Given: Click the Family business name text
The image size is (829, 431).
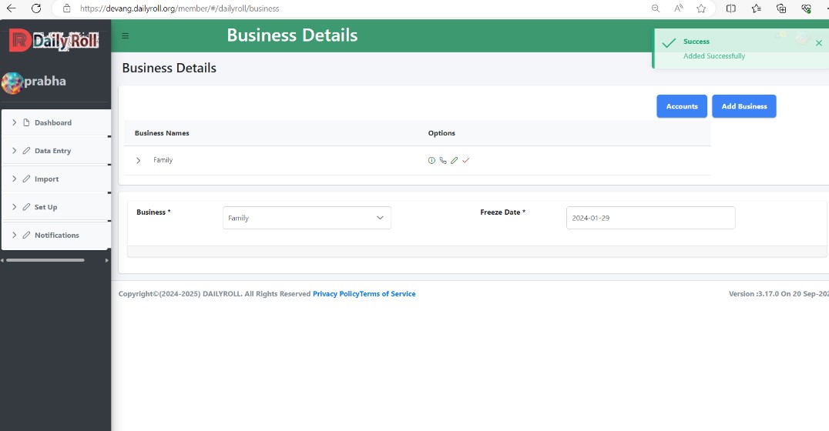Looking at the screenshot, I should pyautogui.click(x=163, y=160).
